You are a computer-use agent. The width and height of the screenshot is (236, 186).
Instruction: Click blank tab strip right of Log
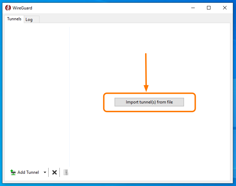(x=133, y=19)
